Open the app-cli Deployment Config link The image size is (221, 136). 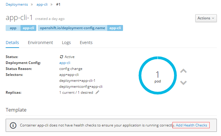coord(65,63)
